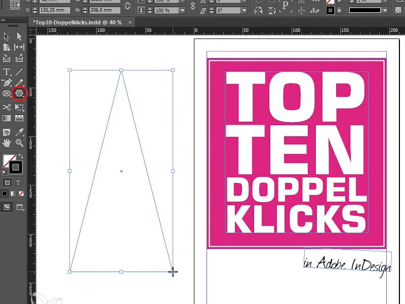The image size is (405, 304).
Task: Select the Gradient Feather tool
Action: (x=19, y=118)
